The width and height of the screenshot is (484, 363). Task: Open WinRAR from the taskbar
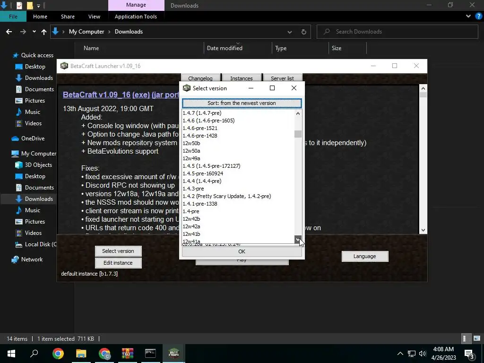tap(127, 354)
